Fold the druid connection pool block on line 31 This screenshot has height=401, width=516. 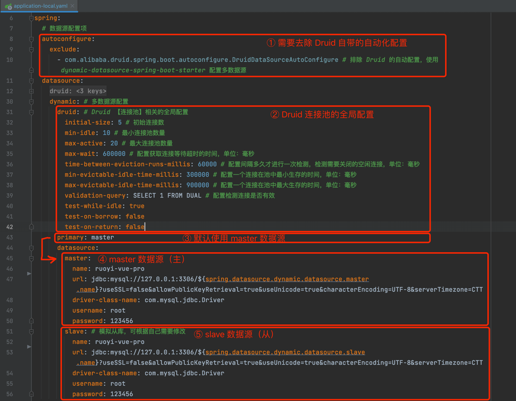[x=31, y=112]
